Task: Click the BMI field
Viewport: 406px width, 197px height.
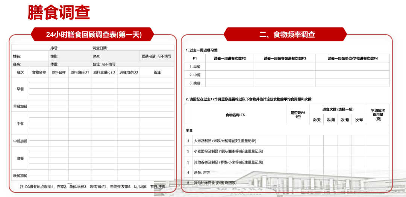Action: click(115, 56)
